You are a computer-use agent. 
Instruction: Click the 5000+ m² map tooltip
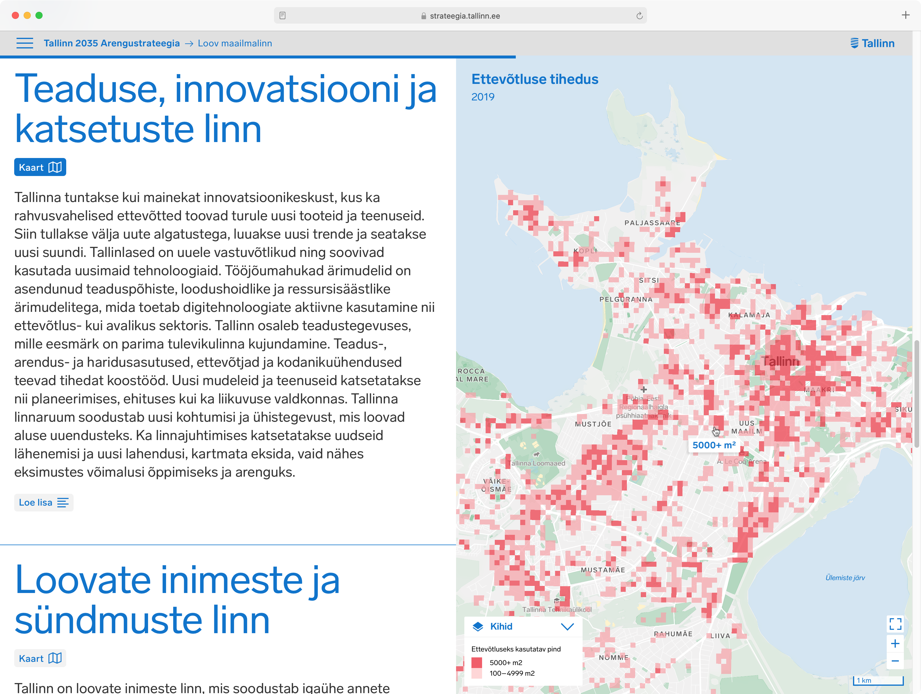click(x=714, y=445)
